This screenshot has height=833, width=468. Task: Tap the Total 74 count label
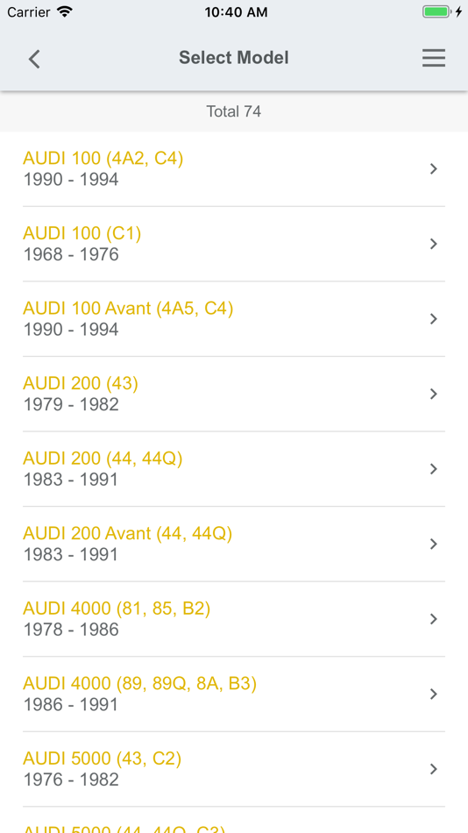tap(234, 111)
